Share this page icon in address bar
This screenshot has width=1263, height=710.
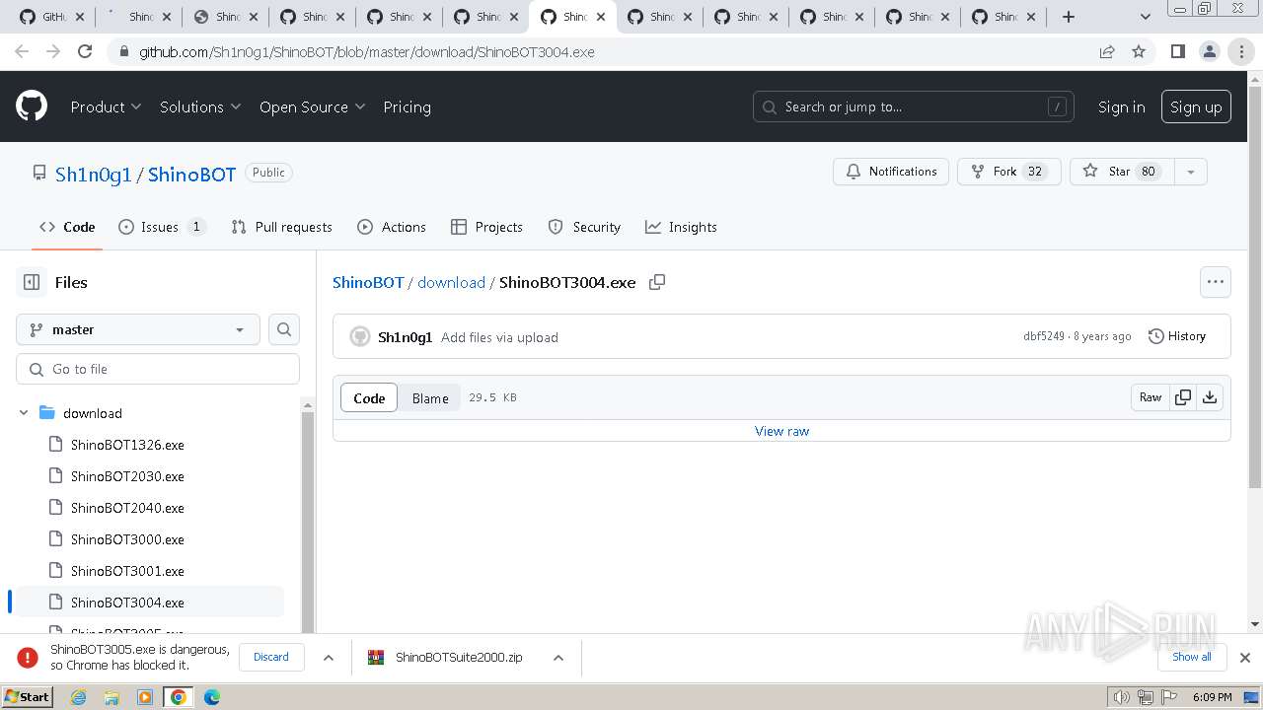point(1107,52)
